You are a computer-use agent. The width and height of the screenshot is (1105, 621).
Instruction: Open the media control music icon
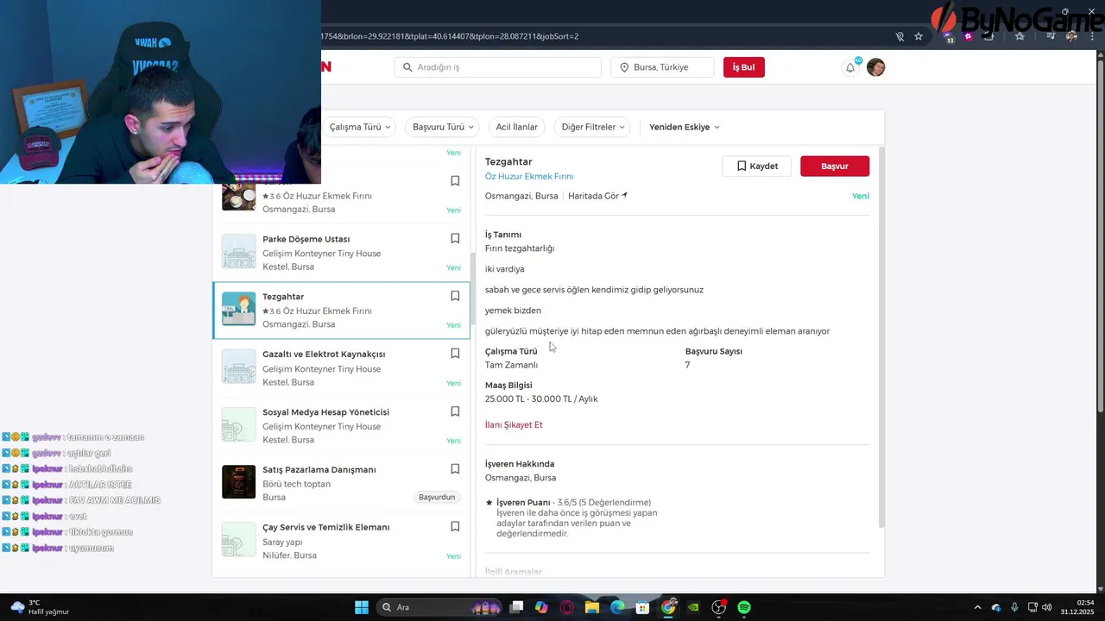pyautogui.click(x=1051, y=36)
